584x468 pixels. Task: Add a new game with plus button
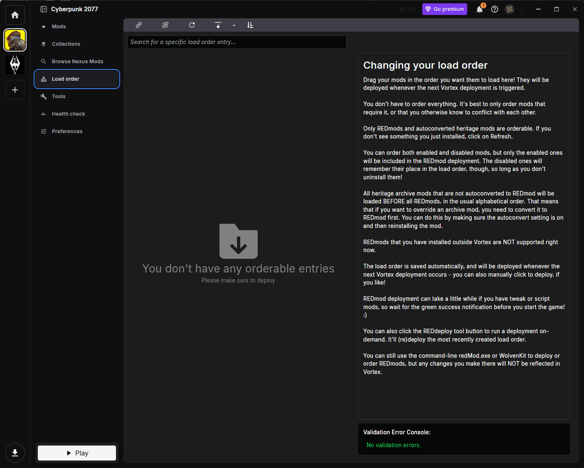(15, 90)
